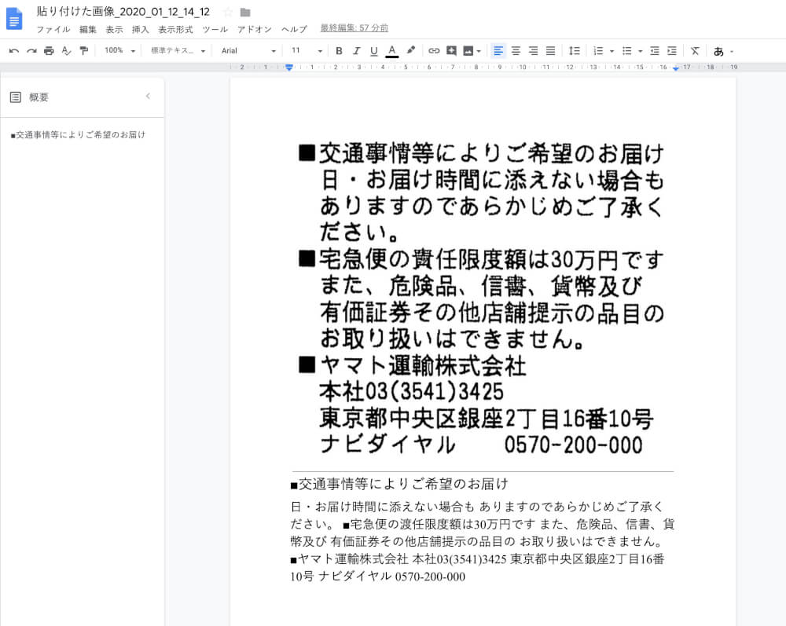The height and width of the screenshot is (626, 786).
Task: Collapse the 概要 outline panel
Action: tap(148, 96)
